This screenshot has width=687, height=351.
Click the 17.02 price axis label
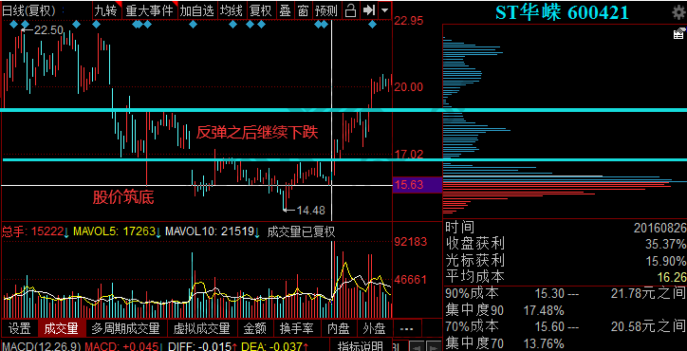coord(409,154)
